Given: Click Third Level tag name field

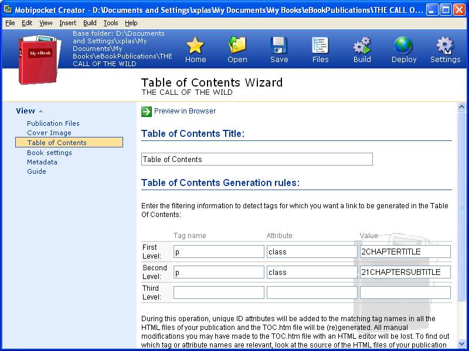Looking at the screenshot, I should [x=219, y=292].
